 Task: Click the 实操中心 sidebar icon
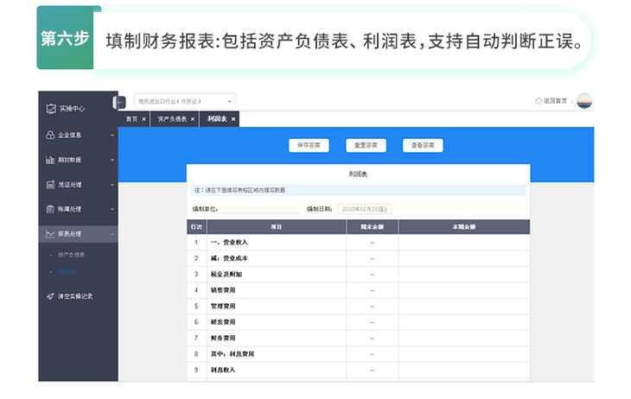pos(50,109)
